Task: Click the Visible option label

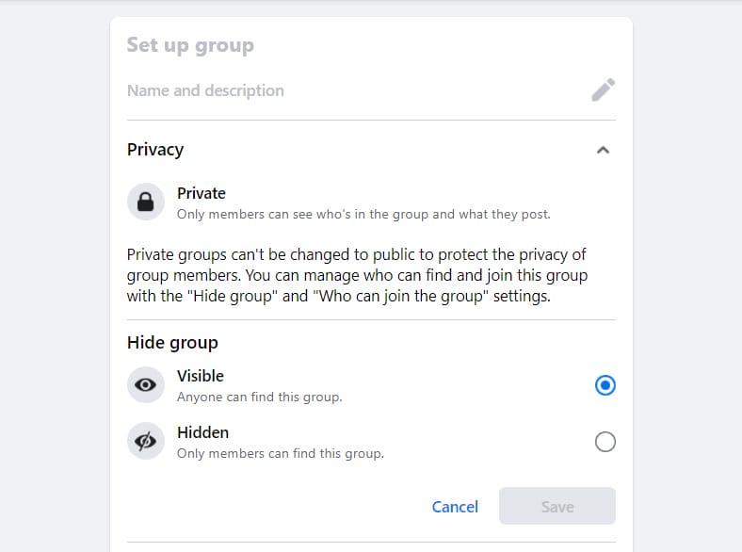Action: (201, 376)
